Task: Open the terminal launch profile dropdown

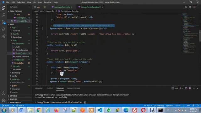Action: click(183, 88)
